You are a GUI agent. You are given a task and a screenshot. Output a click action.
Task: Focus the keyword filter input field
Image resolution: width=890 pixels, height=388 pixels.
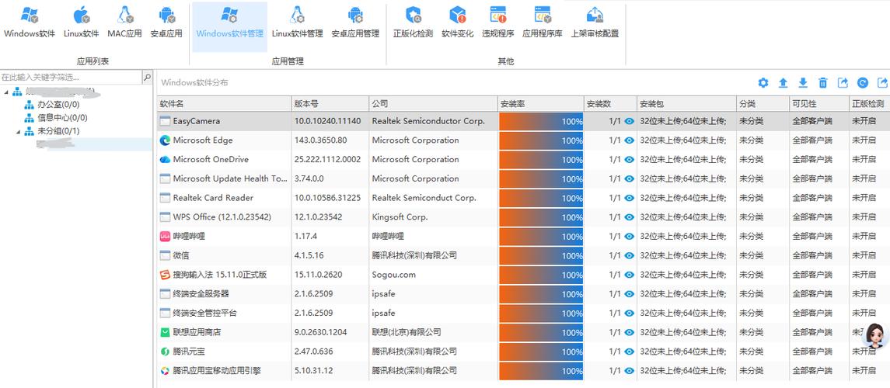[x=71, y=77]
